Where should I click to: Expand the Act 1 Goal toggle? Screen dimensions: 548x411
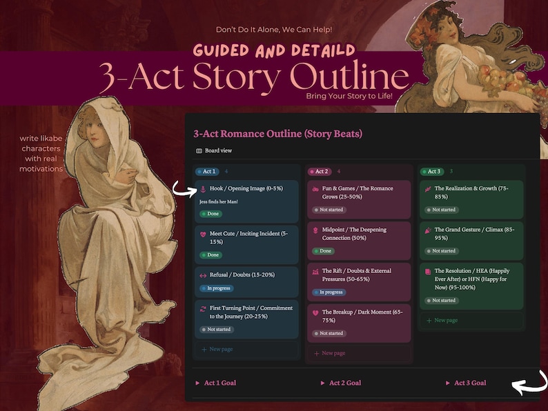197,383
